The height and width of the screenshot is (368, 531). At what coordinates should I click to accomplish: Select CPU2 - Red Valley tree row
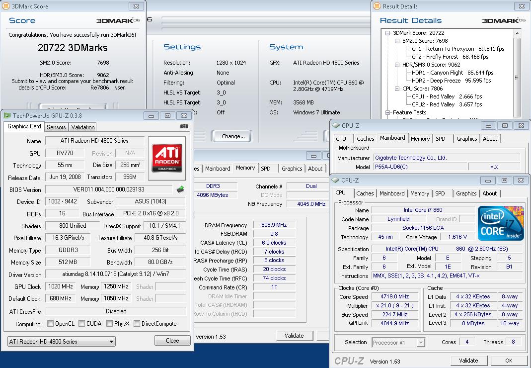tap(447, 105)
